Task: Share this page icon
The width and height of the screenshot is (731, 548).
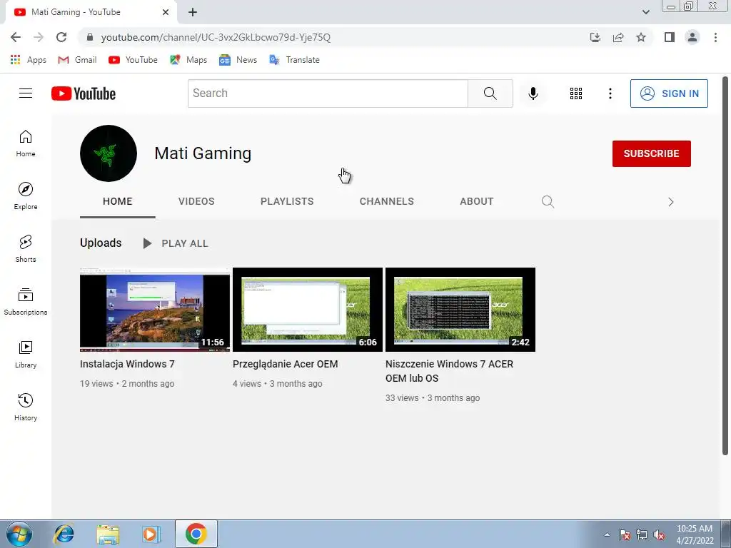Action: 618,37
